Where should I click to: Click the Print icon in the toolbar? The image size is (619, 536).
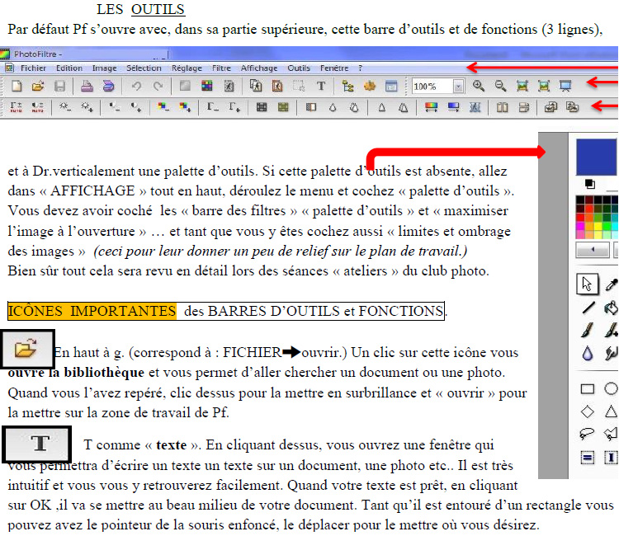[x=87, y=86]
